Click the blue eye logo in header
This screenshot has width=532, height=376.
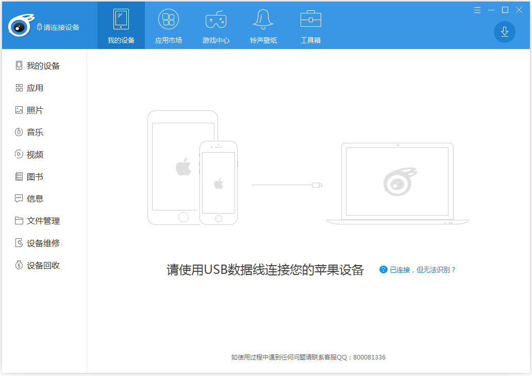point(20,27)
